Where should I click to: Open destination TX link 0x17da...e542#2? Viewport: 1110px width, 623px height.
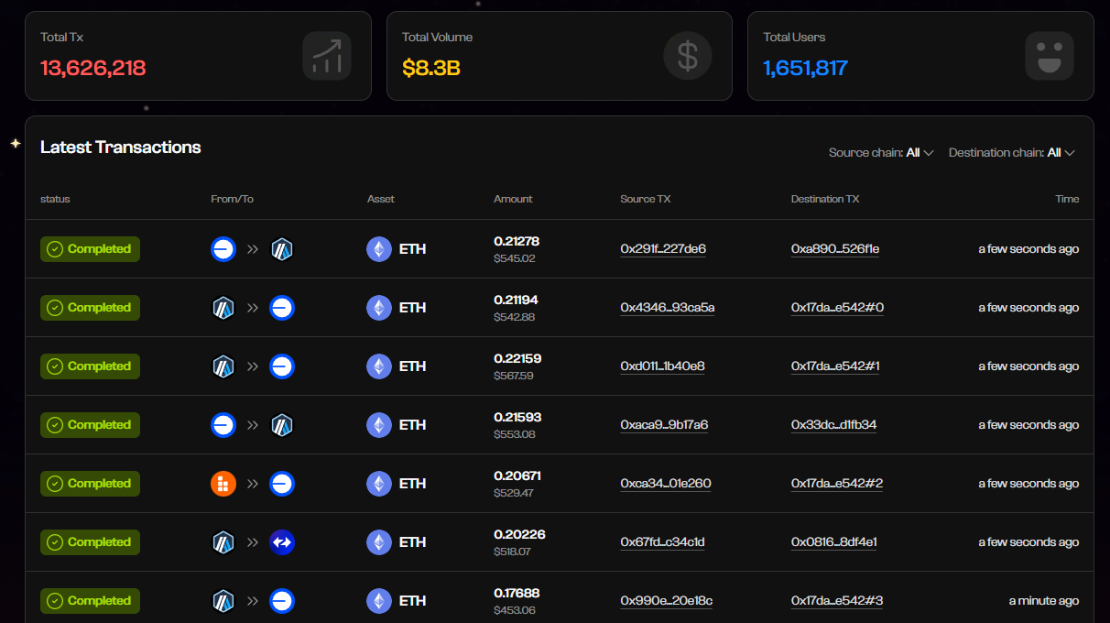click(x=837, y=484)
